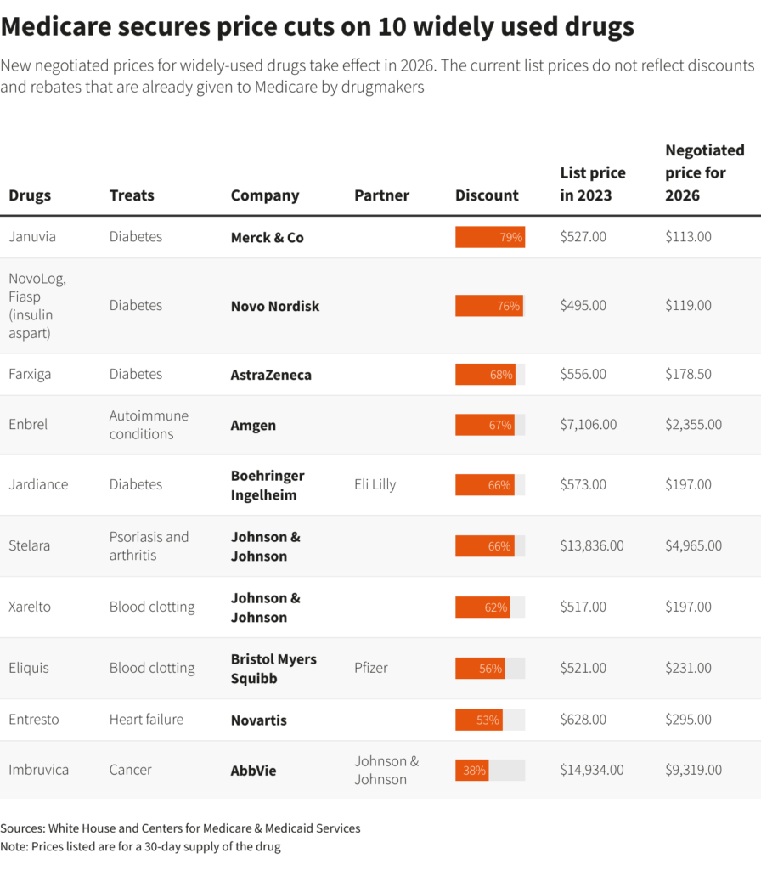Select the Entresto Heart failure cell
The height and width of the screenshot is (870, 761).
pyautogui.click(x=146, y=720)
